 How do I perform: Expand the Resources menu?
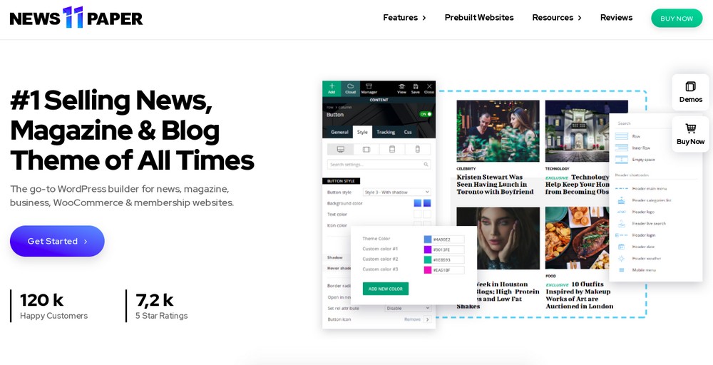[557, 18]
